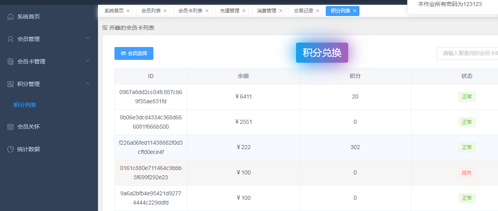The height and width of the screenshot is (211, 498).
Task: Close the 交易记录 tab
Action: click(318, 11)
